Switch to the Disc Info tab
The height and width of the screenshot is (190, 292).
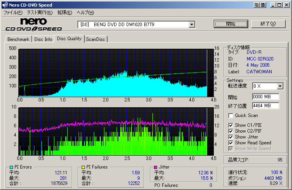(x=43, y=39)
